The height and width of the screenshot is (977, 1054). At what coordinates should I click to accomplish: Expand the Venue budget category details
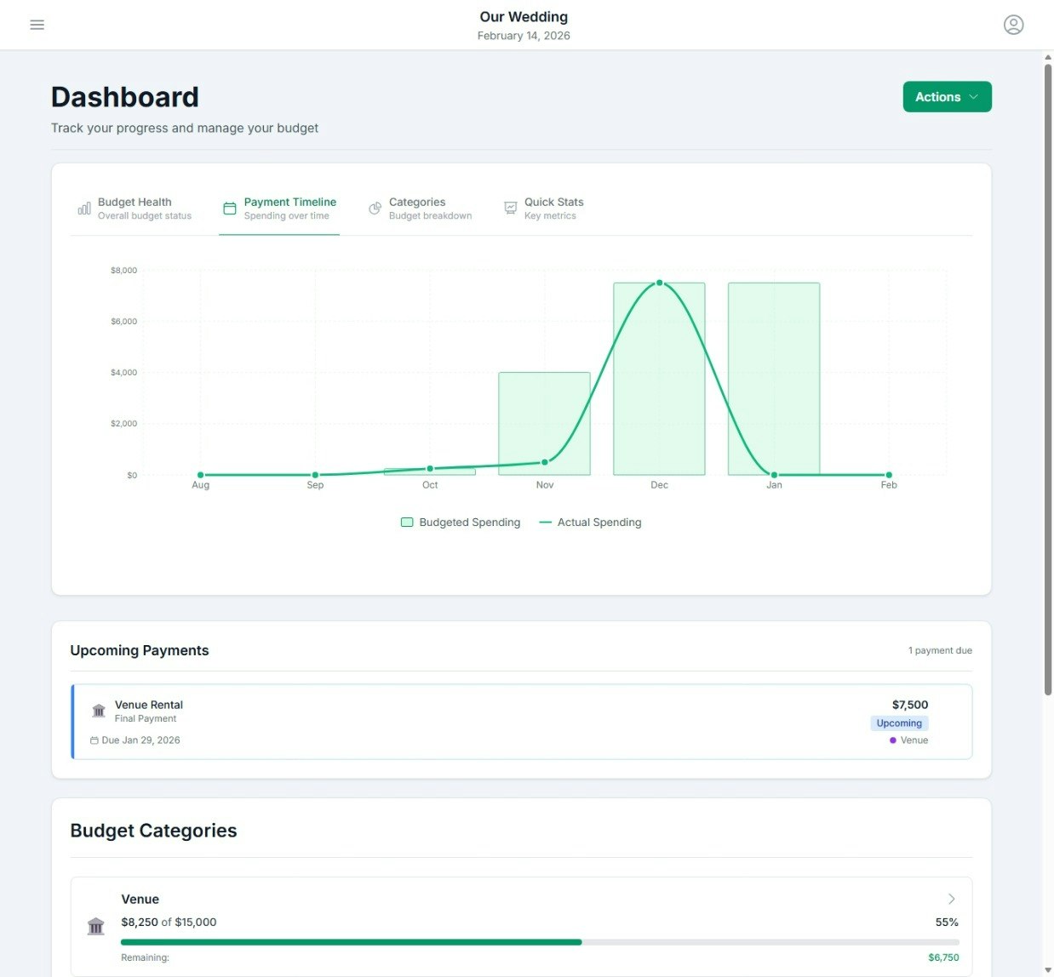[x=951, y=899]
